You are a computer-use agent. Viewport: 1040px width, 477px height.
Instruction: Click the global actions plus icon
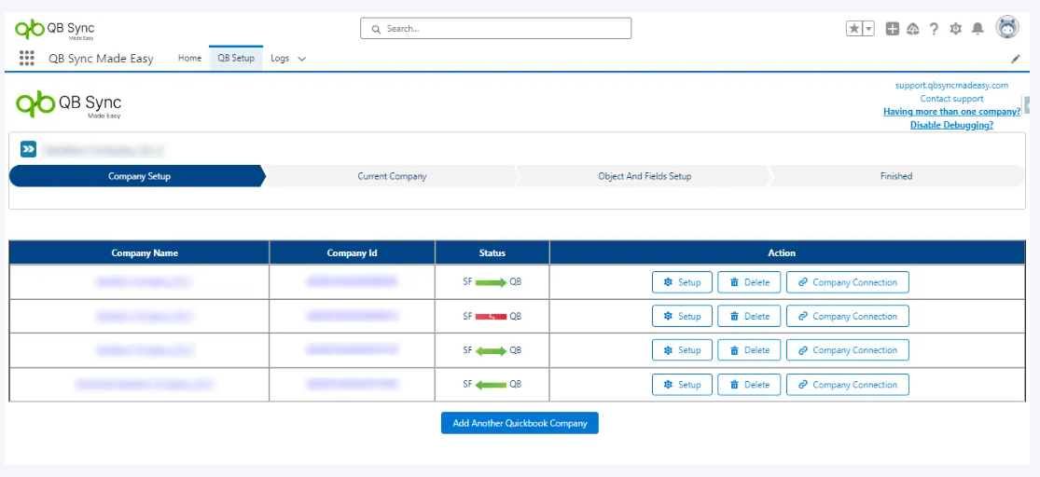[x=893, y=29]
